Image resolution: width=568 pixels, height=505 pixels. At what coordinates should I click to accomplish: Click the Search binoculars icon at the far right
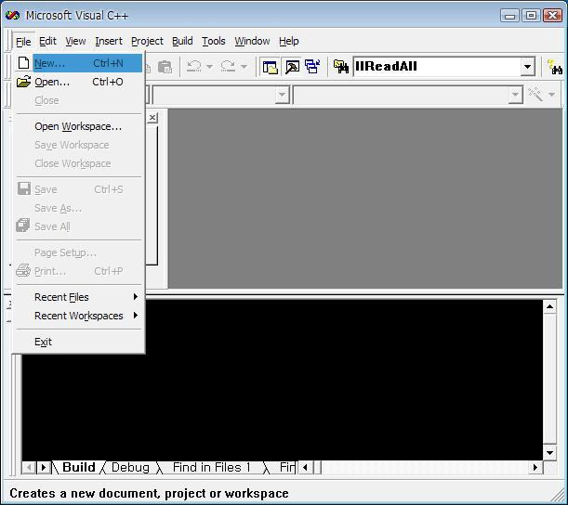pyautogui.click(x=555, y=67)
